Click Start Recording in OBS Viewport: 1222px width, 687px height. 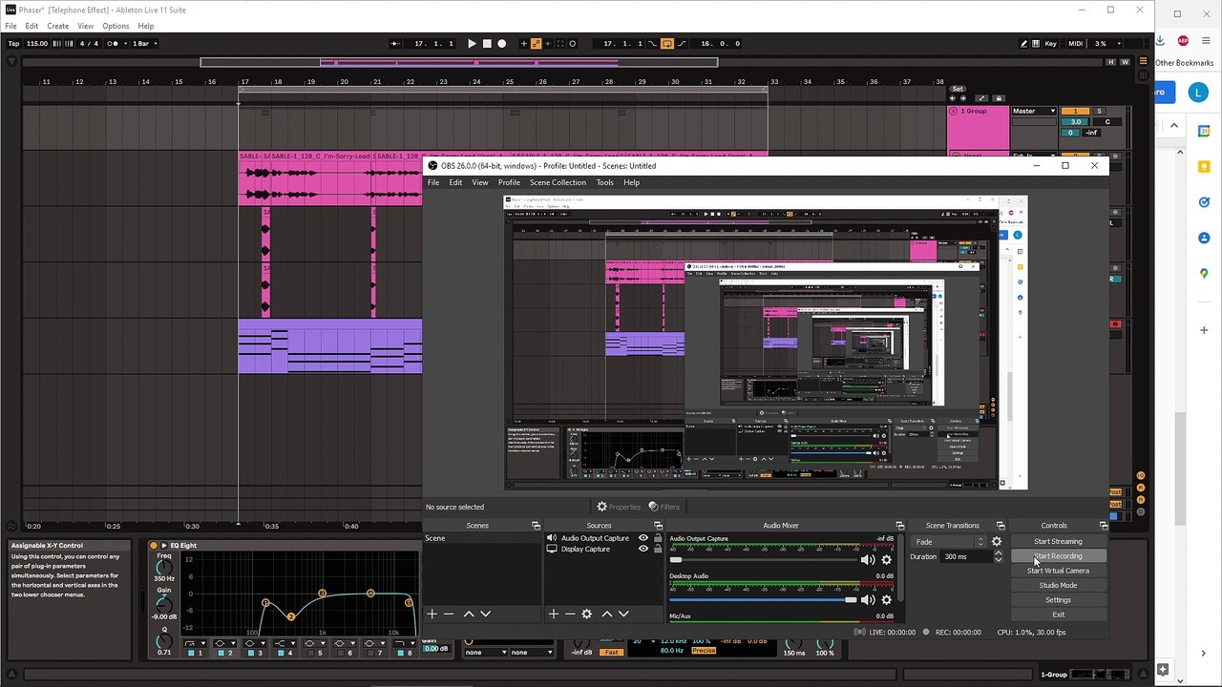tap(1058, 556)
